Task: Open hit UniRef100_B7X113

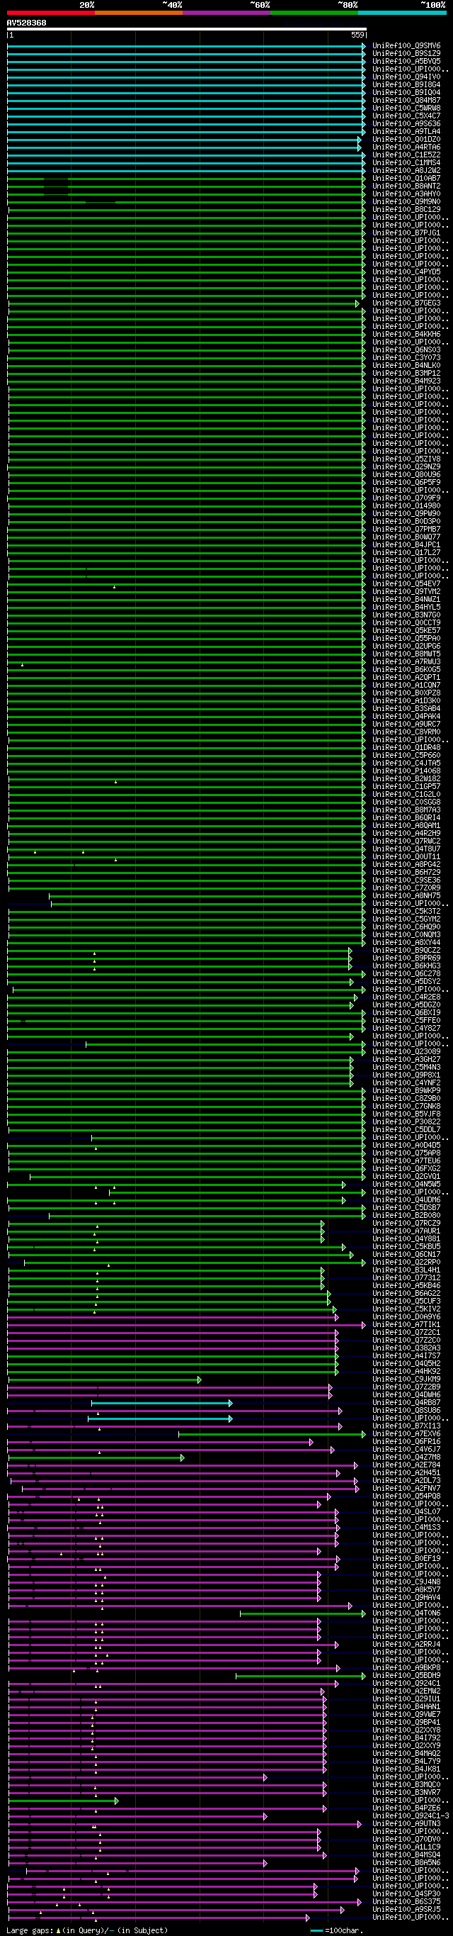Action: [406, 1426]
